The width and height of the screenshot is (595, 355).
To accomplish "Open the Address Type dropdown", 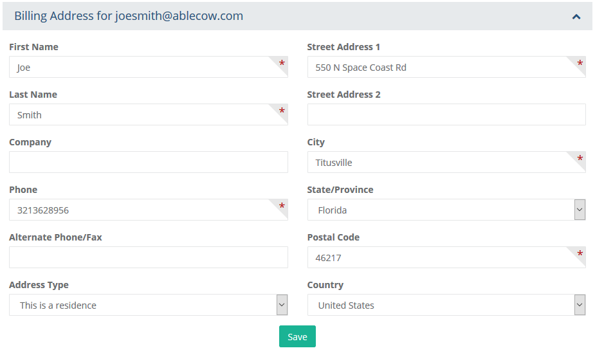I will (148, 305).
